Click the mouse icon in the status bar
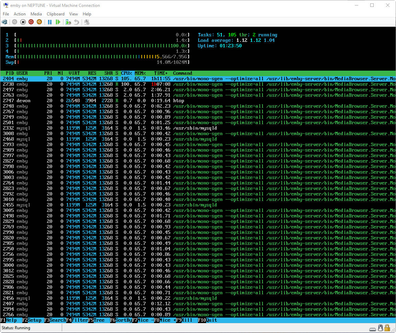 pyautogui.click(x=380, y=328)
